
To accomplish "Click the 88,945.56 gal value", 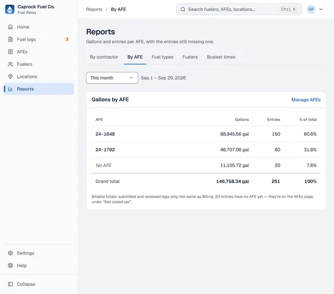I will 234,134.
